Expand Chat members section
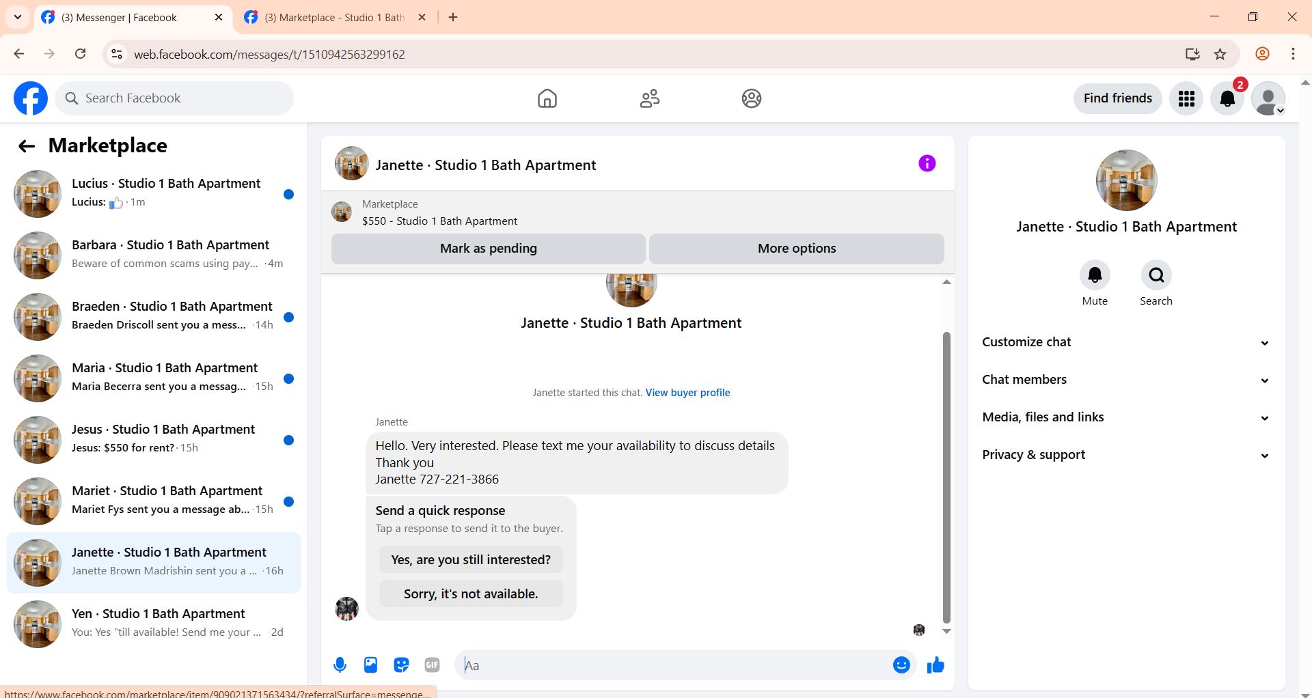This screenshot has width=1312, height=698. click(1126, 380)
